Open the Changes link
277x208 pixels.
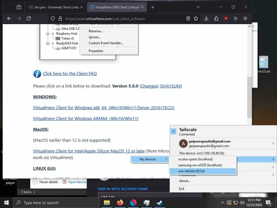tap(149, 86)
